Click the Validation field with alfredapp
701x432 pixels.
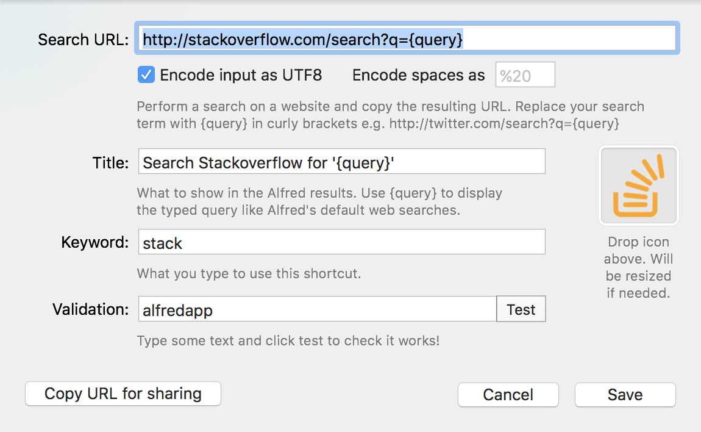pyautogui.click(x=318, y=309)
